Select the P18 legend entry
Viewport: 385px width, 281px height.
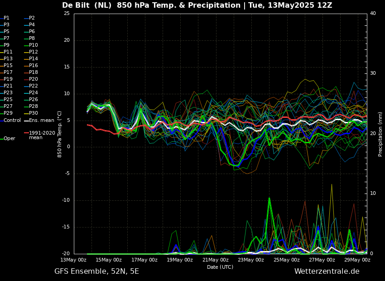[x=34, y=73]
